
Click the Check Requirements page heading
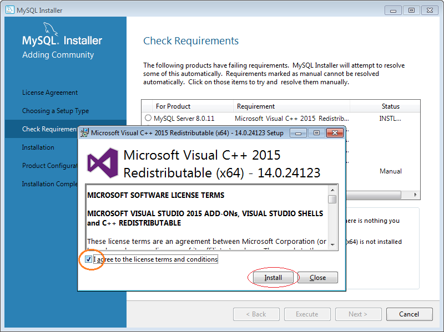tap(191, 41)
